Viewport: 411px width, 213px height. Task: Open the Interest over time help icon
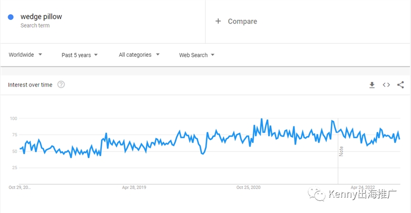coord(61,84)
